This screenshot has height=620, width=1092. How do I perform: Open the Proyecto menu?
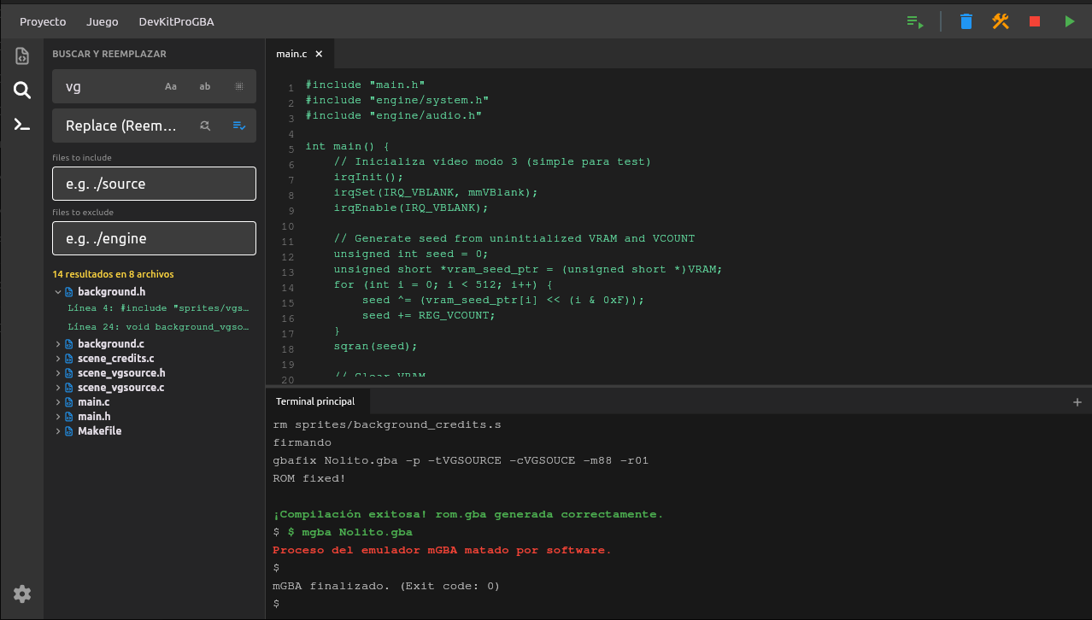point(43,21)
